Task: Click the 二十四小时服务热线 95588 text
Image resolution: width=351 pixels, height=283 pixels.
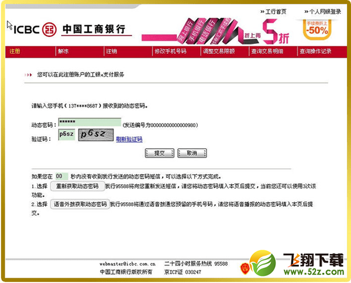Action: click(196, 264)
